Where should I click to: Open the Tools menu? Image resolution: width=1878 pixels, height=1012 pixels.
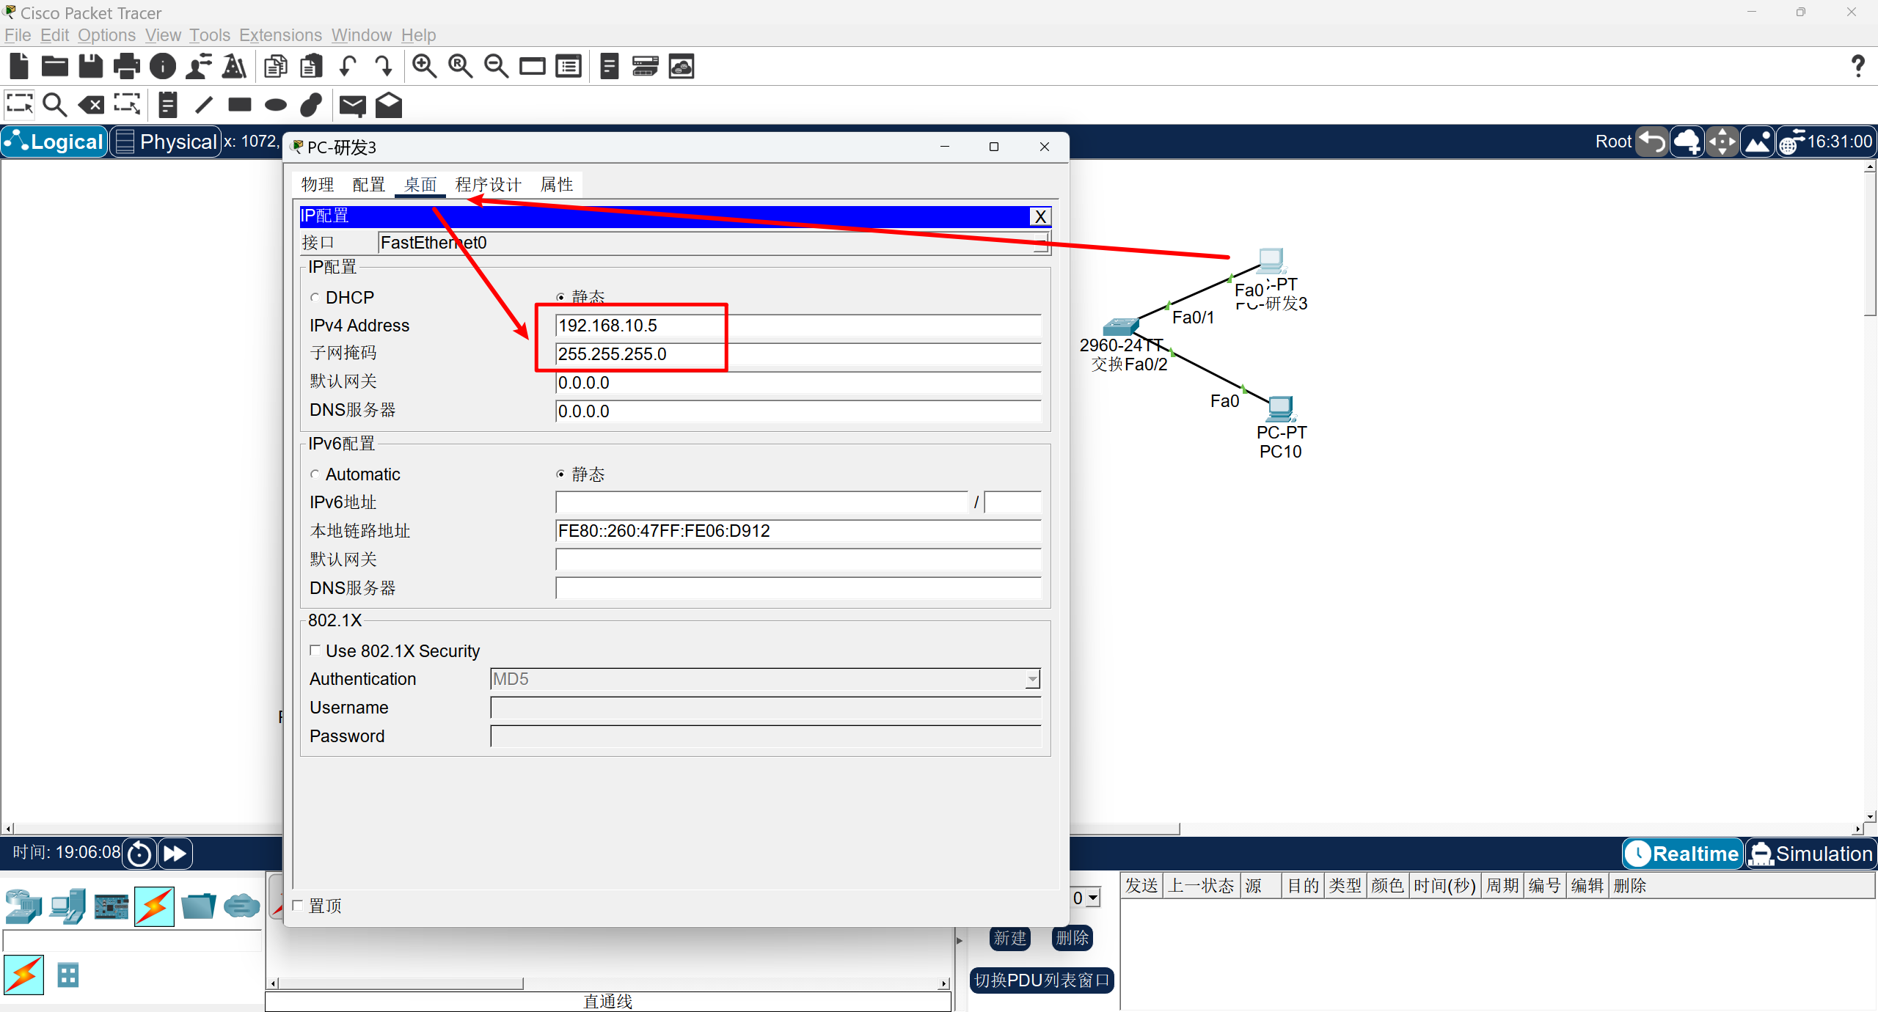tap(210, 35)
